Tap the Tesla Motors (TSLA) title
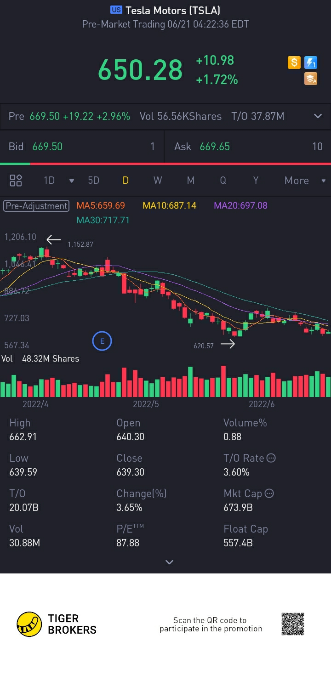The height and width of the screenshot is (675, 331). click(x=173, y=10)
